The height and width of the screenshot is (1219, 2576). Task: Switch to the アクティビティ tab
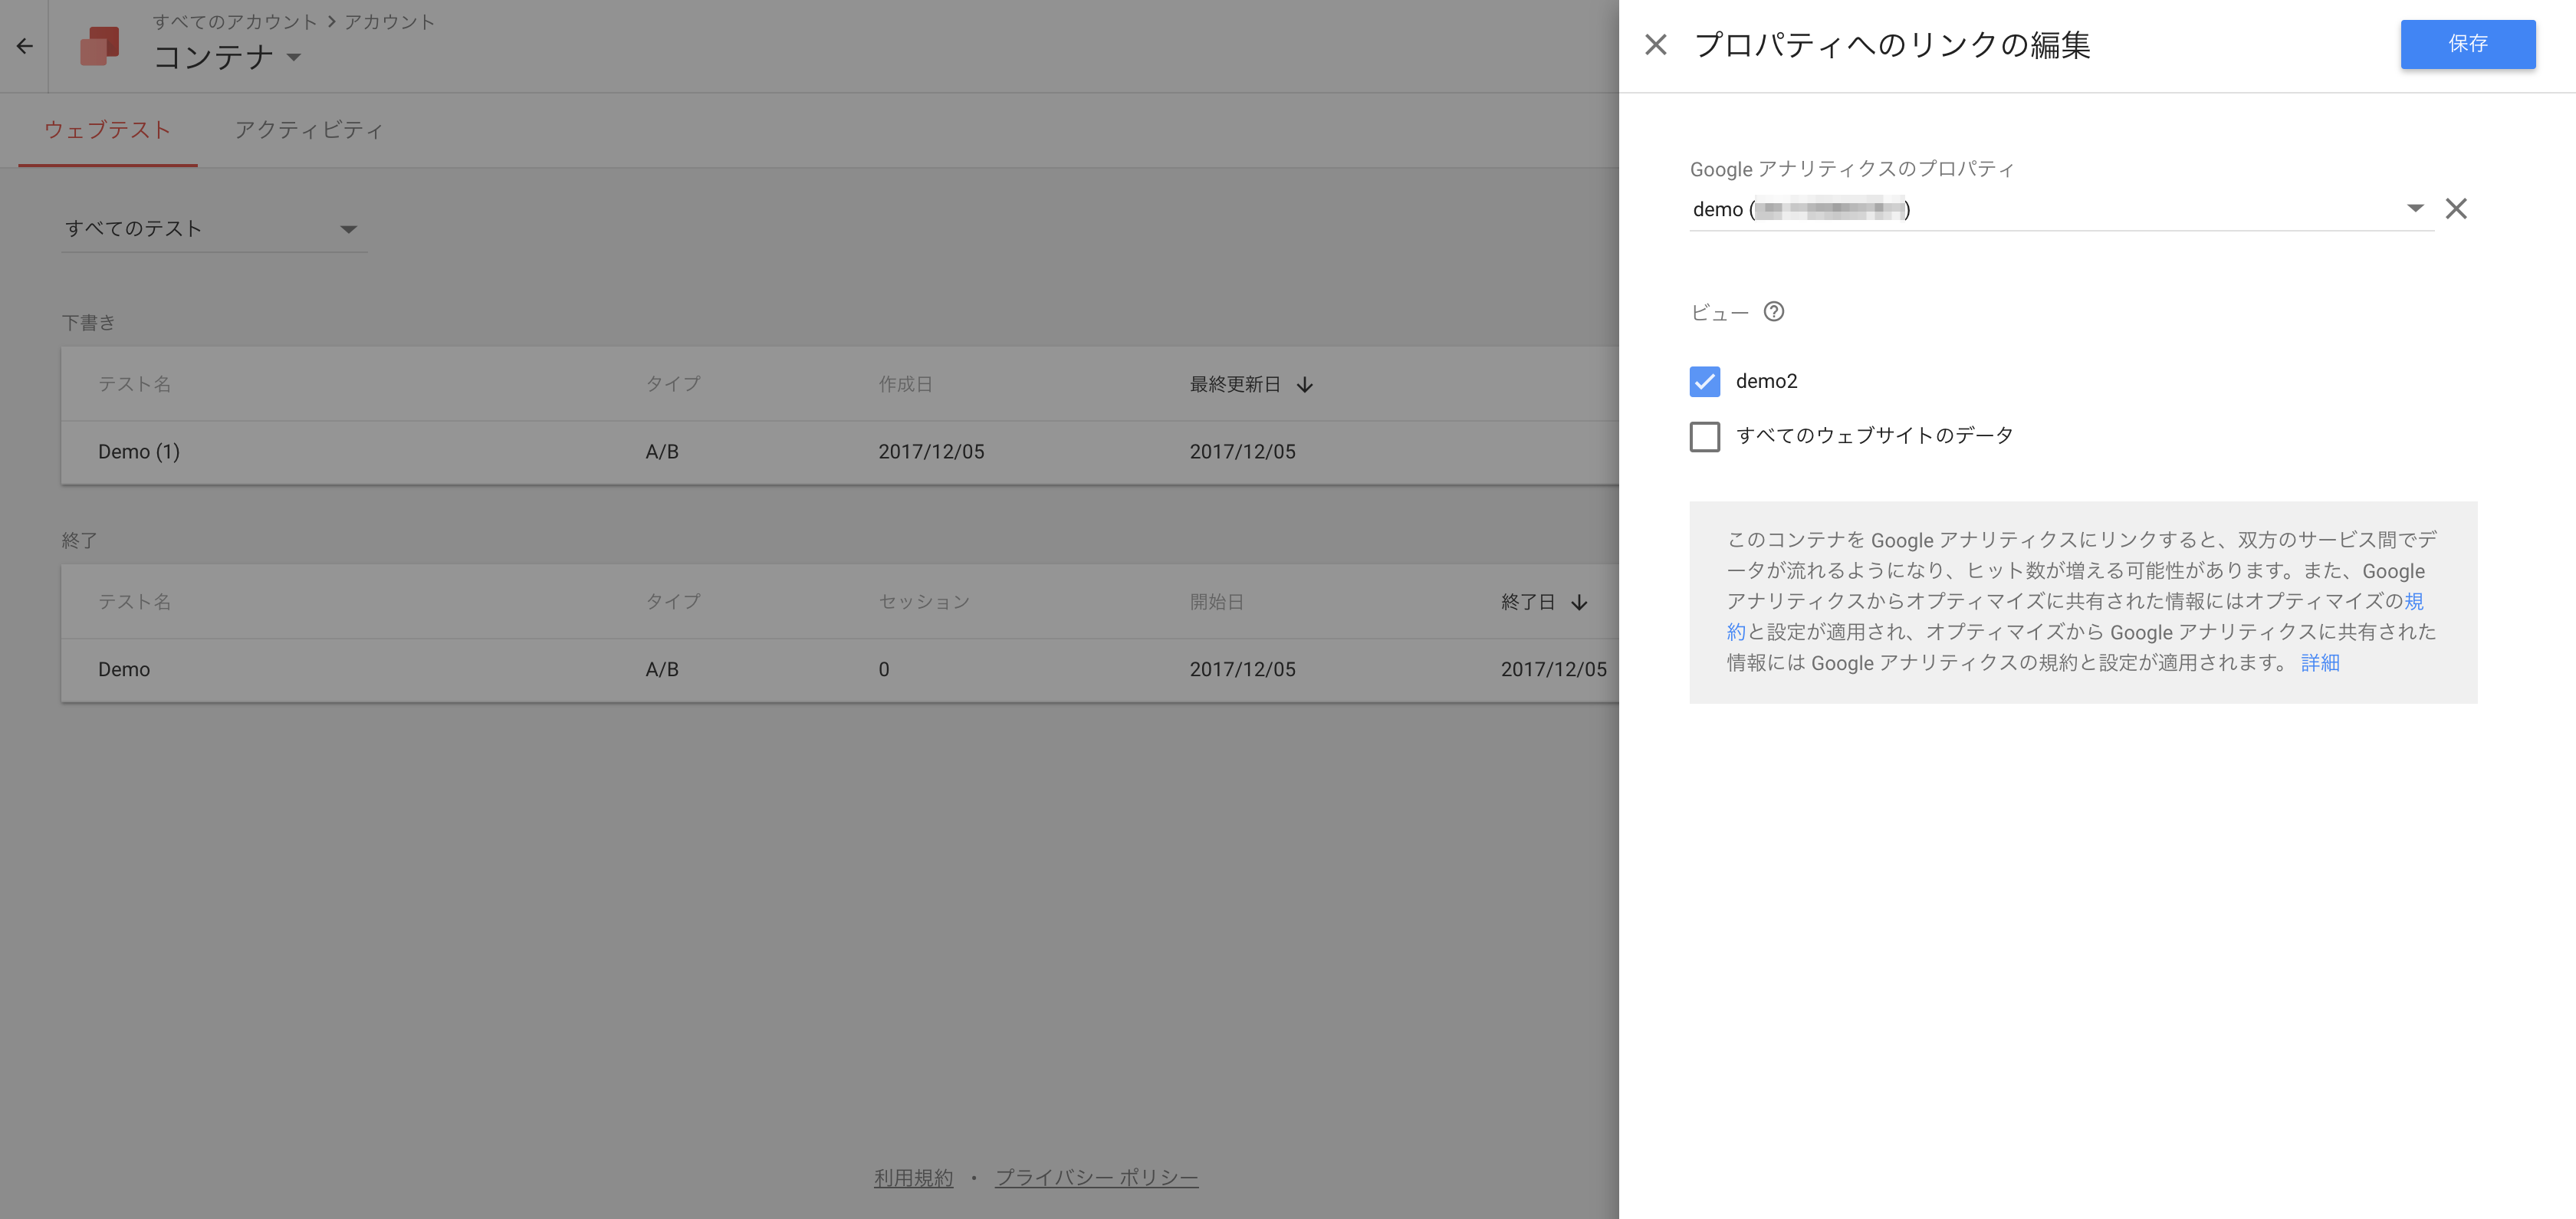click(308, 130)
